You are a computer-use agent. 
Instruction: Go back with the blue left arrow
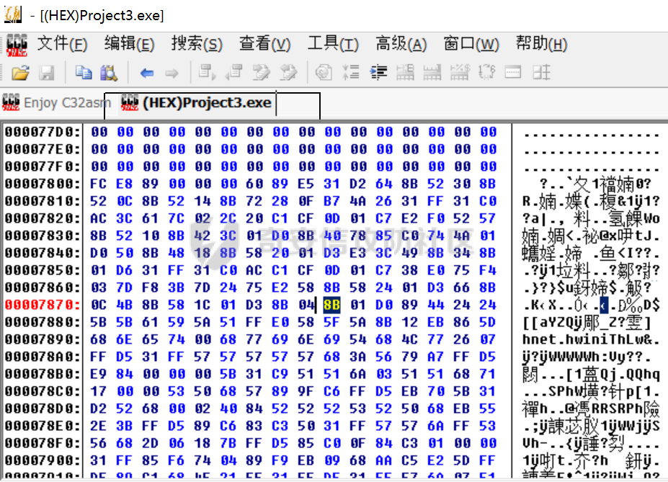147,73
